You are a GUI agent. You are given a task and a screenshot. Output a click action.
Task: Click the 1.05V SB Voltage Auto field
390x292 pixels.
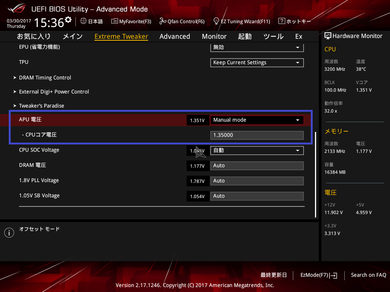pos(257,196)
